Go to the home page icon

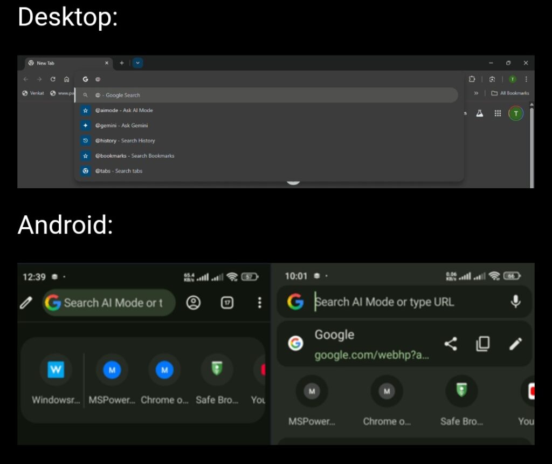click(66, 79)
